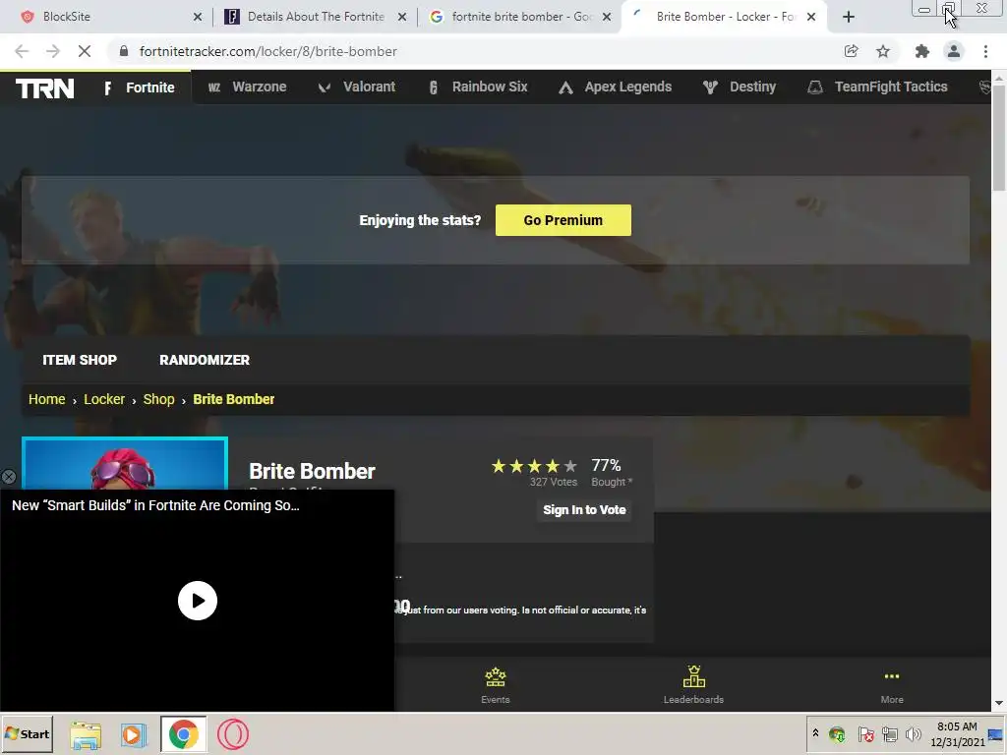Image resolution: width=1007 pixels, height=755 pixels.
Task: Go back to the previous page
Action: pyautogui.click(x=22, y=51)
